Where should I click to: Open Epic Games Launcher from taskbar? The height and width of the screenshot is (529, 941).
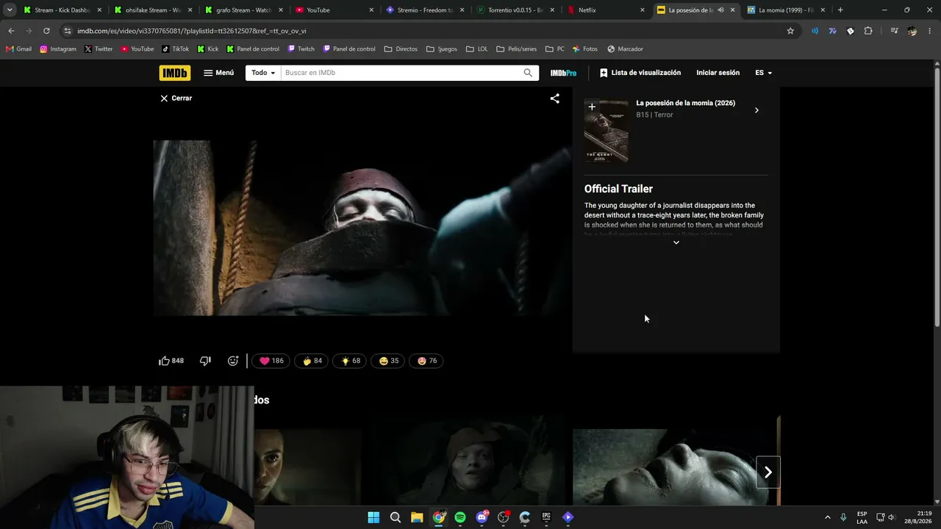tap(546, 517)
